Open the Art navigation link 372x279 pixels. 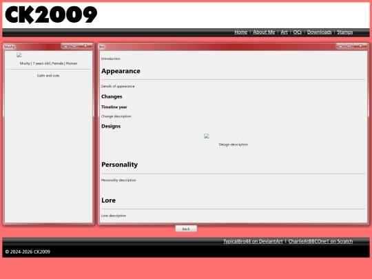pos(284,32)
